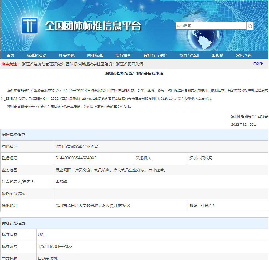Screen dimensions: 269x260
Task: Click the standard number T/SZIEIA 01—2022 in table
Action: pyautogui.click(x=55, y=246)
